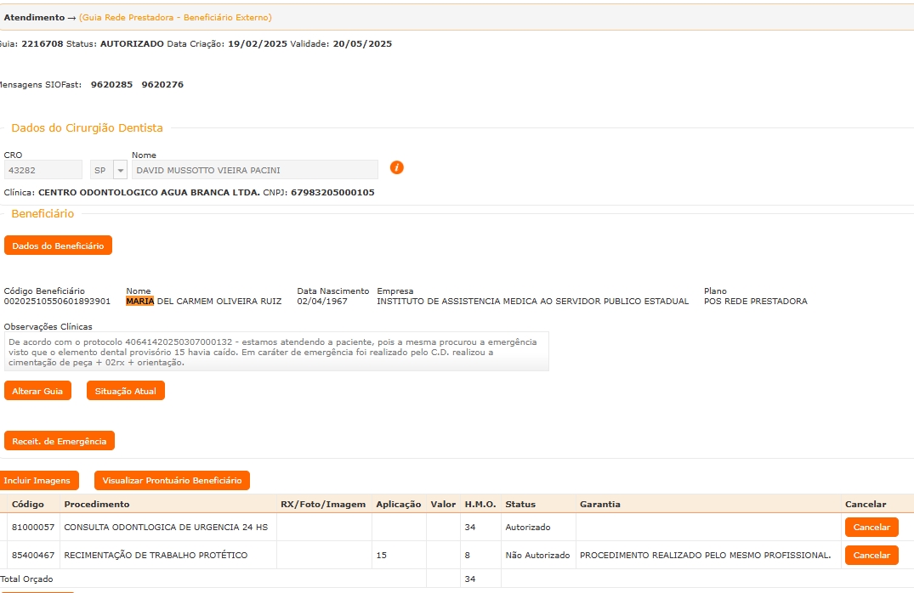
Task: Open the Guia Rede Prestadora breadcrumb link
Action: pyautogui.click(x=175, y=18)
